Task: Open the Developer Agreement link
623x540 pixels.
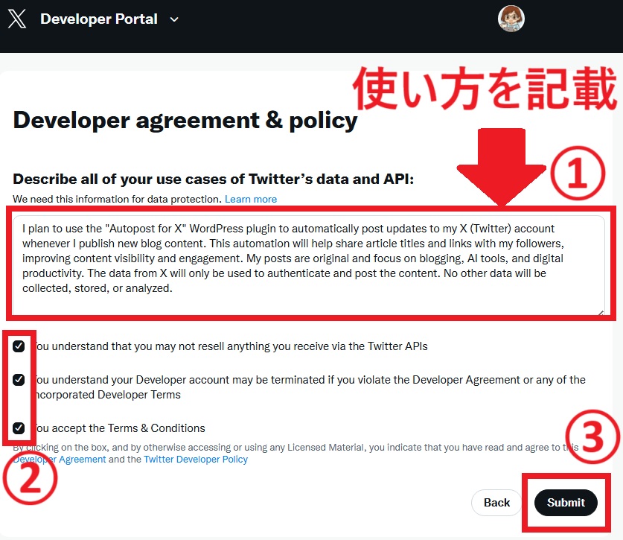Action: tap(60, 460)
